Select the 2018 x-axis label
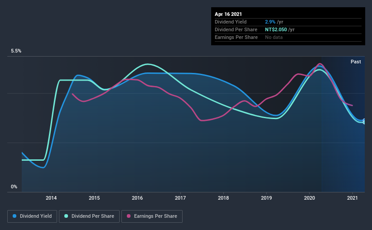372x230 pixels. click(223, 198)
